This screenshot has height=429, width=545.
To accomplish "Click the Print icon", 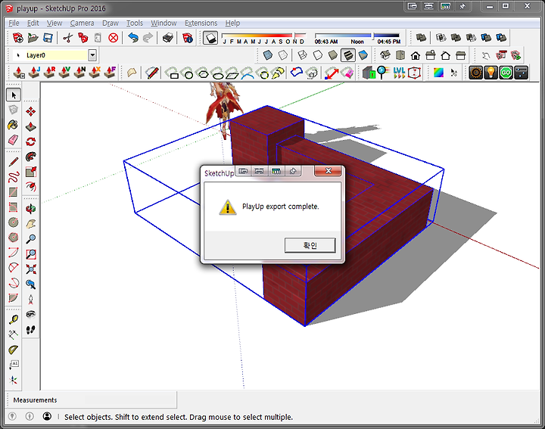I will click(x=168, y=38).
